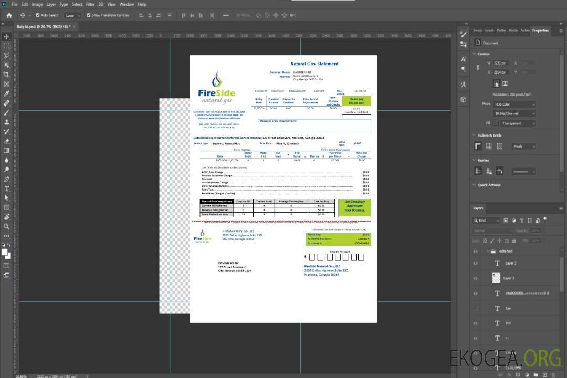
Task: Select the Eyedropper tool
Action: 6,93
